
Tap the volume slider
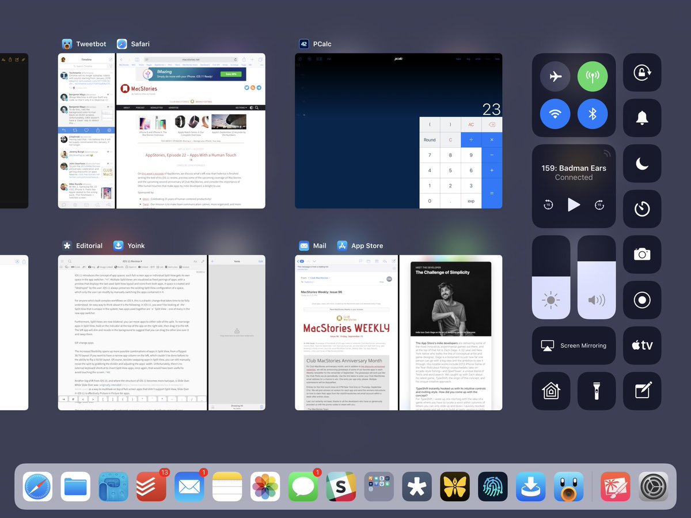pyautogui.click(x=597, y=277)
